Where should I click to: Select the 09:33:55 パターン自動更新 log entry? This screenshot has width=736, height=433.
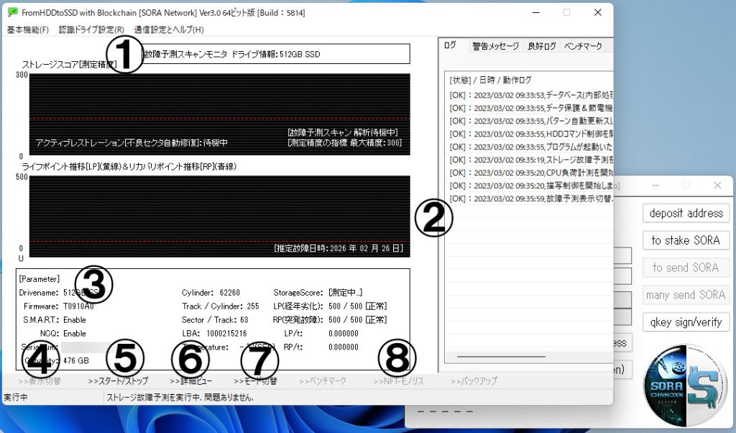pyautogui.click(x=530, y=121)
